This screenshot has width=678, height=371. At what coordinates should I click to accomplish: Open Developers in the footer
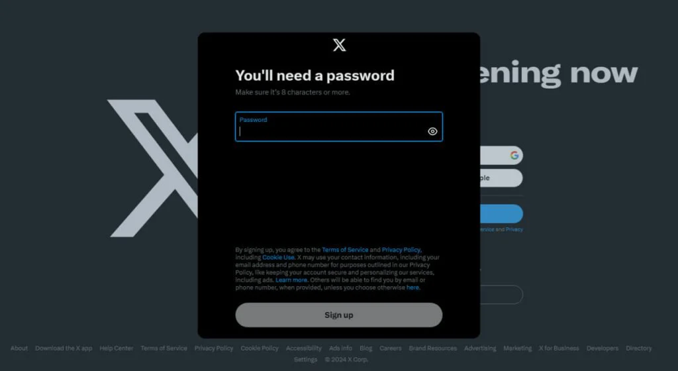603,348
